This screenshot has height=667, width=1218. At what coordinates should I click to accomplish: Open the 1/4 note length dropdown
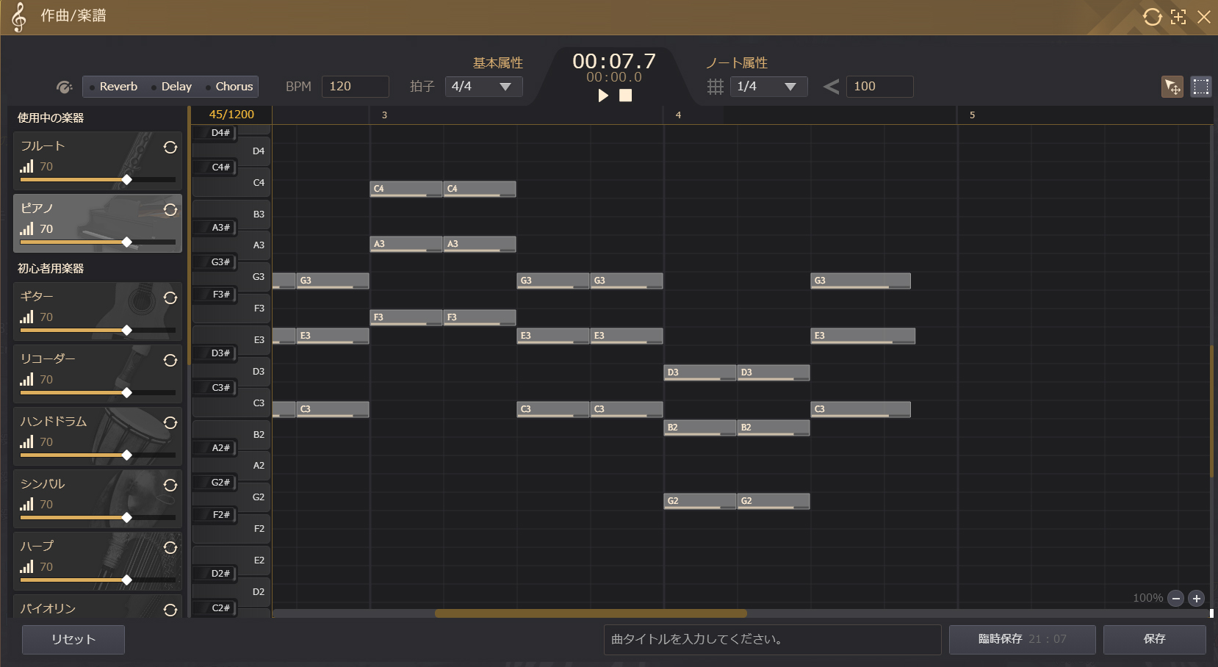pyautogui.click(x=769, y=87)
